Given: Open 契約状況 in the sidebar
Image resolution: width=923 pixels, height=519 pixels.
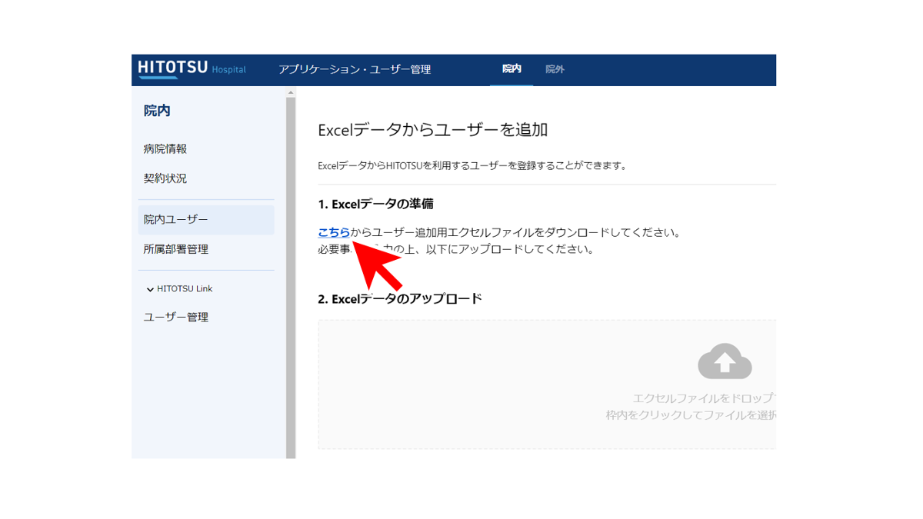Looking at the screenshot, I should click(165, 178).
